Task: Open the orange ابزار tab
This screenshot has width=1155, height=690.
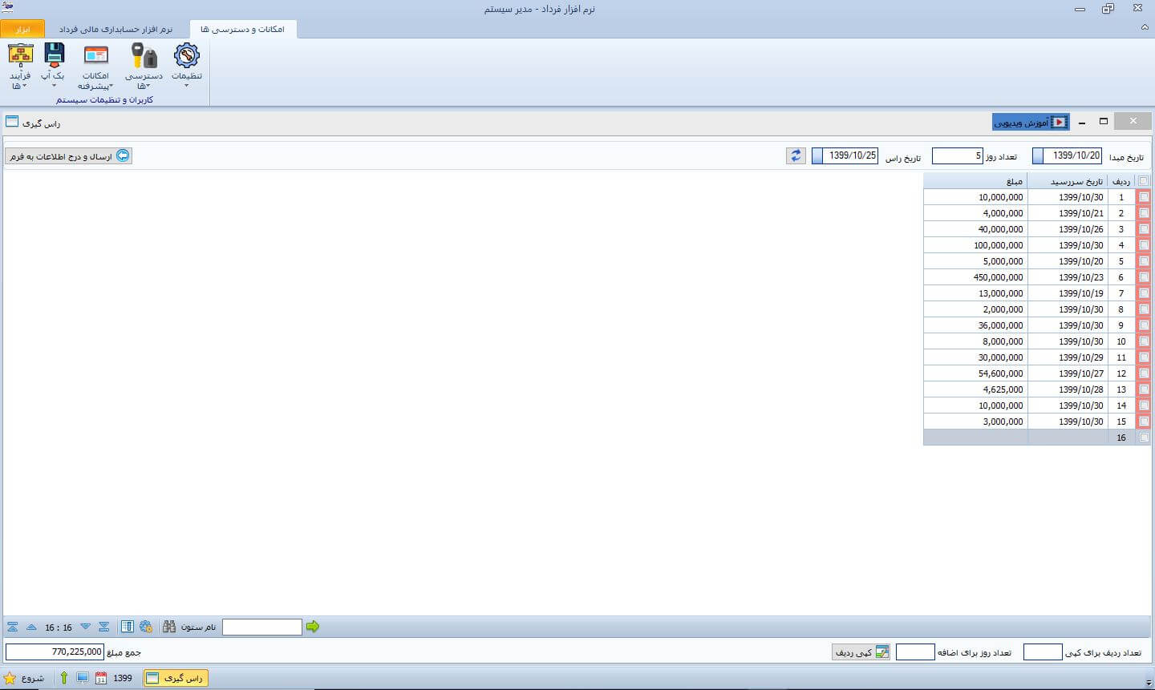Action: 22,30
